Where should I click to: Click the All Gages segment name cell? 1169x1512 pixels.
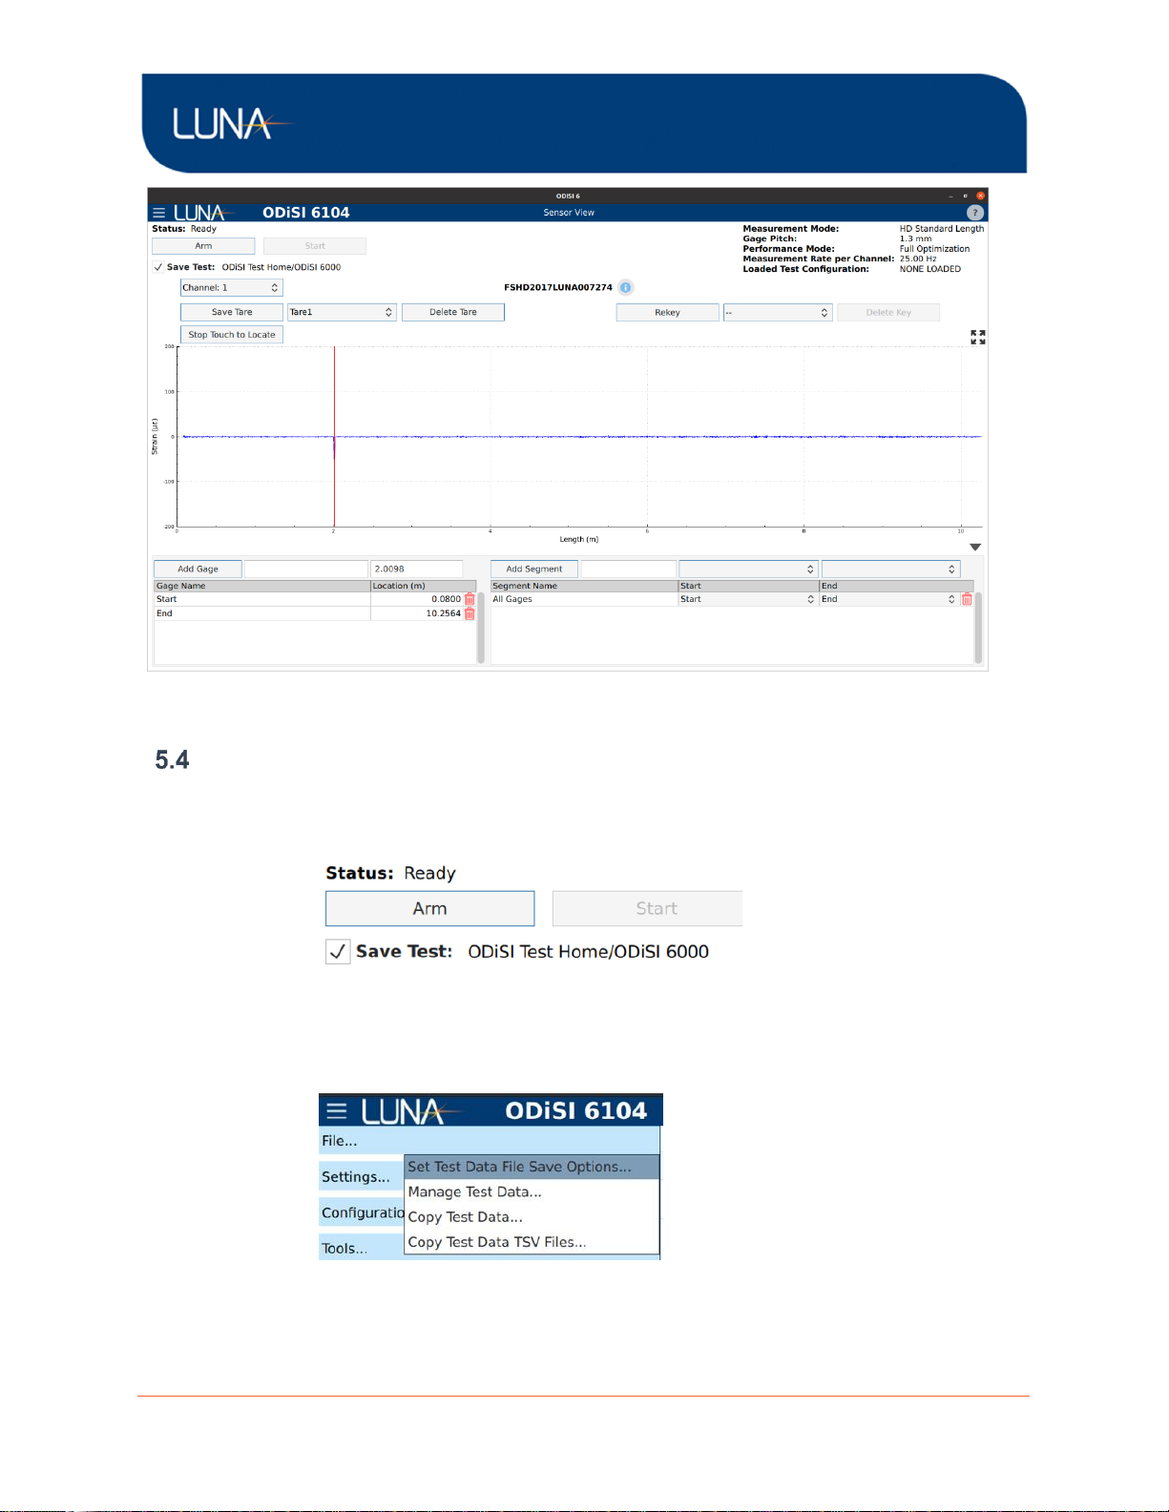(584, 599)
